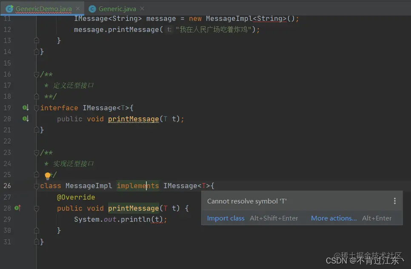This screenshot has width=411, height=269.
Task: Click the 't:' parameter hint on line 12
Action: [x=169, y=30]
